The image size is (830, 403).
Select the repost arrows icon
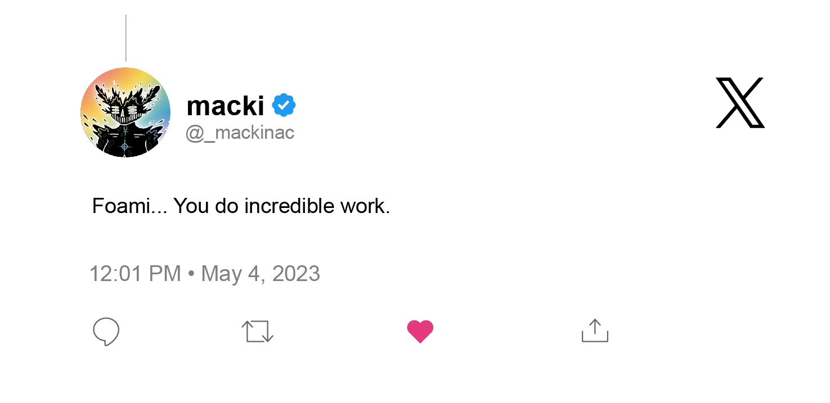tap(257, 332)
